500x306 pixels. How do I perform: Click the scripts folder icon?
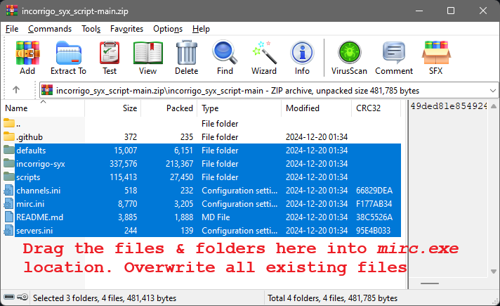[x=9, y=177]
